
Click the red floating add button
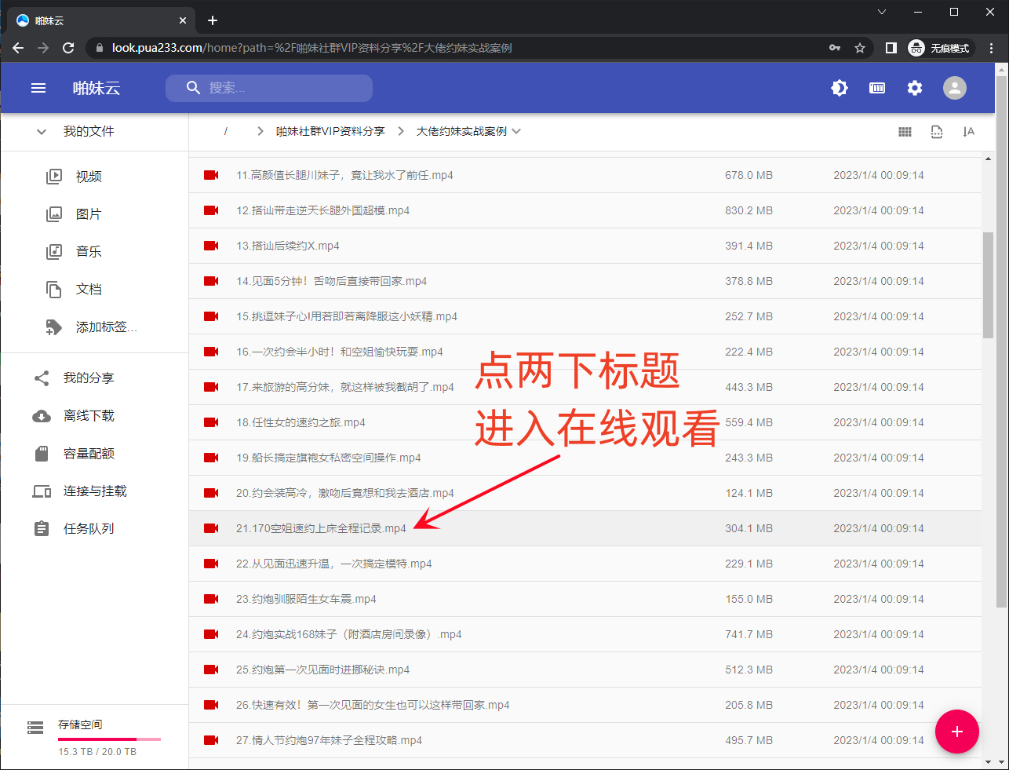pyautogui.click(x=956, y=732)
